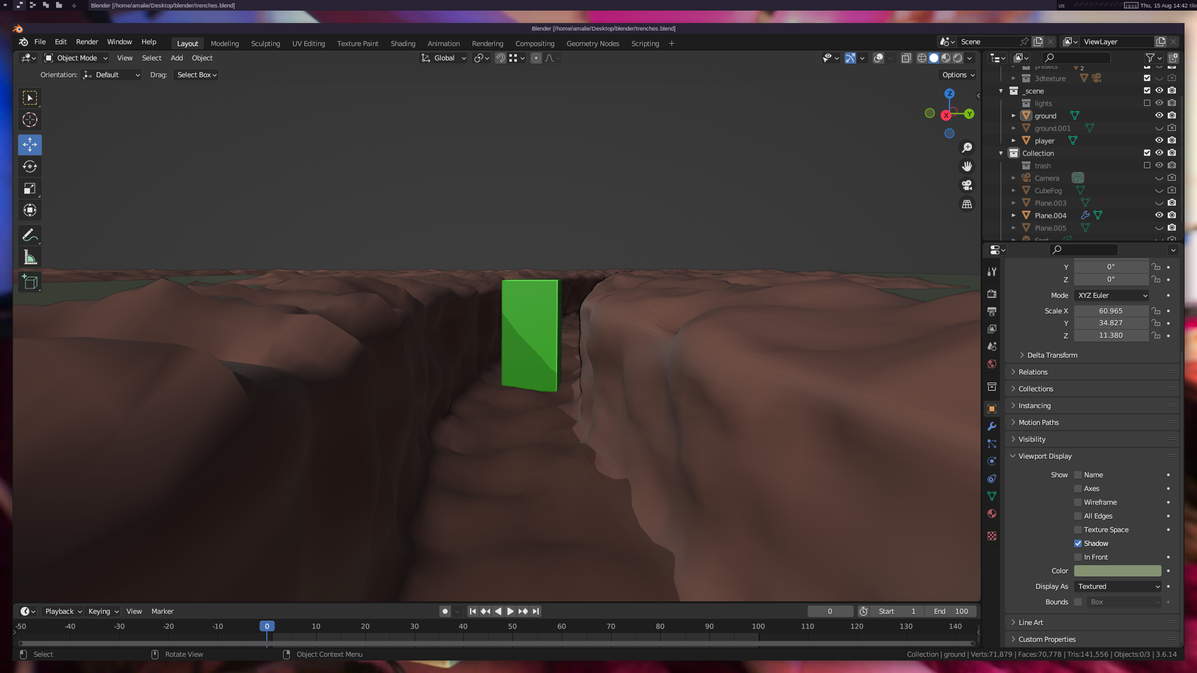The width and height of the screenshot is (1197, 673).
Task: Open the Material properties tab
Action: [x=992, y=513]
